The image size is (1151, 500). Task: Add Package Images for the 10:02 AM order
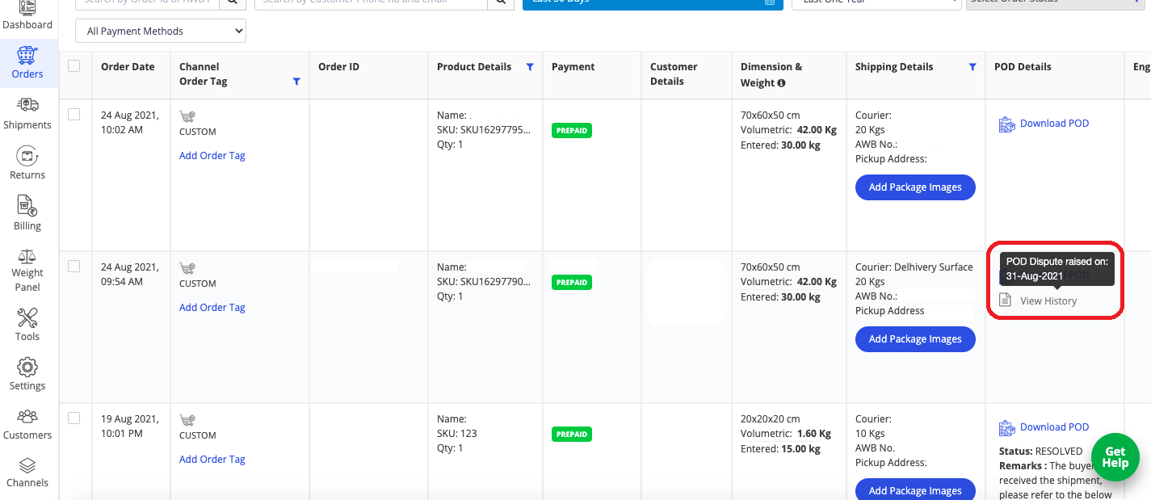pyautogui.click(x=915, y=187)
